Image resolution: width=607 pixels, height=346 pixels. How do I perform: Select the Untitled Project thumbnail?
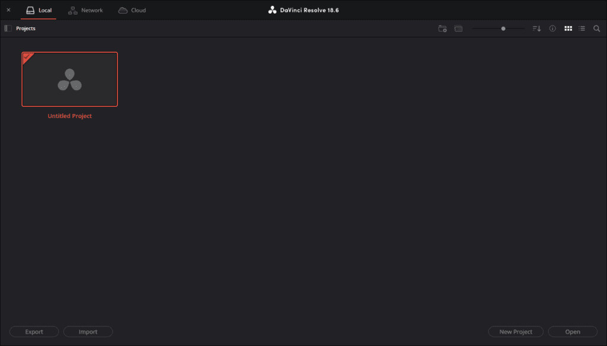click(x=69, y=80)
